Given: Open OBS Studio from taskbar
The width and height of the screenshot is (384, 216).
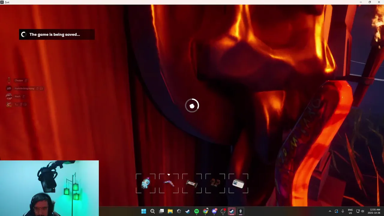Looking at the screenshot, I should [x=223, y=211].
